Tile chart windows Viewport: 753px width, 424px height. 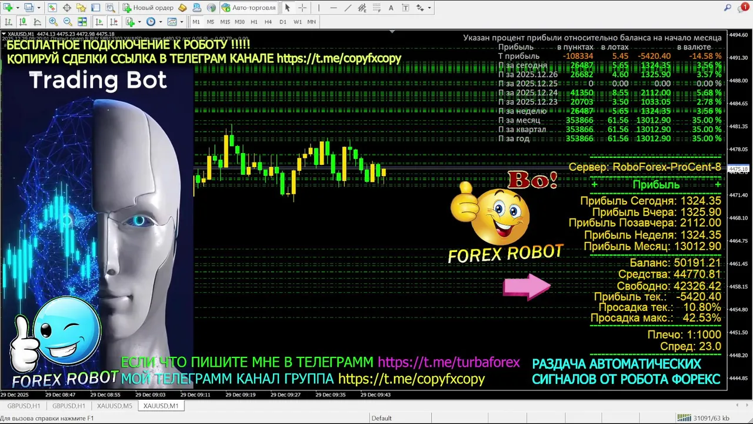pyautogui.click(x=82, y=22)
